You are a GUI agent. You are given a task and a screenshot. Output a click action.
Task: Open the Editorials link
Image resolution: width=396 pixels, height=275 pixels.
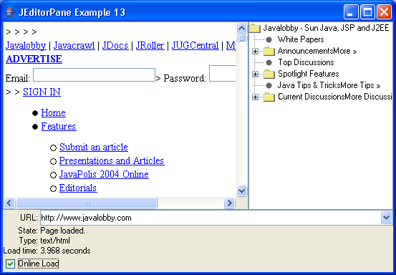coord(78,188)
